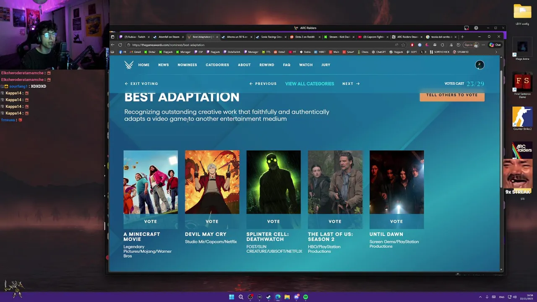The height and width of the screenshot is (302, 537).
Task: Open JURY in site navigation
Action: coord(326,65)
